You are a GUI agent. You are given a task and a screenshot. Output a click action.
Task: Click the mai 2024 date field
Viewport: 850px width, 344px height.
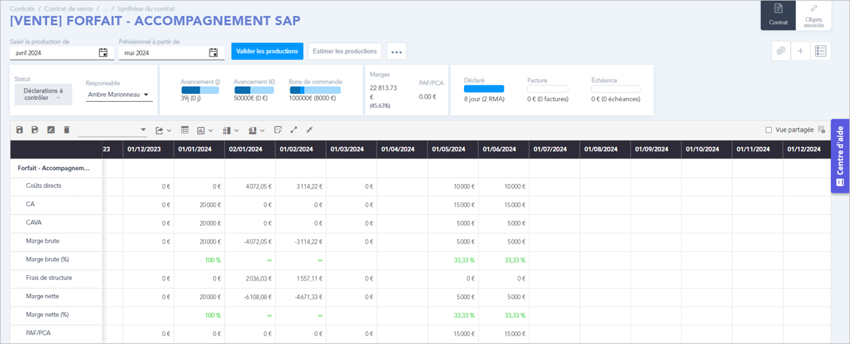click(171, 53)
